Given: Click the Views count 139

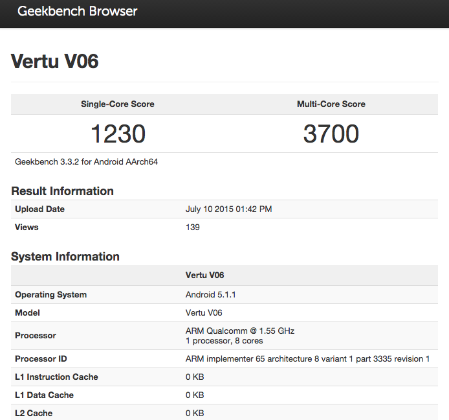Looking at the screenshot, I should 193,227.
